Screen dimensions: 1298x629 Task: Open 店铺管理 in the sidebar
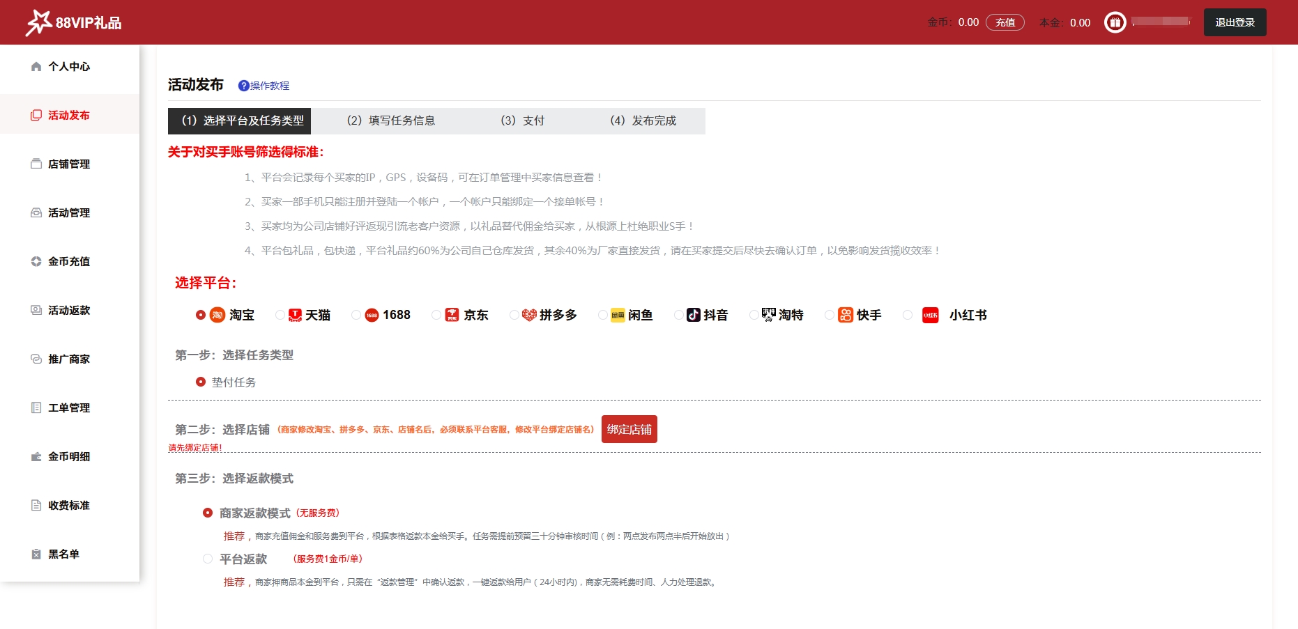point(69,164)
